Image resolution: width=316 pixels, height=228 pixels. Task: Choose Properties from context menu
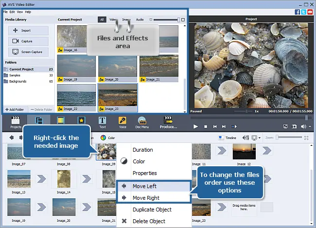pyautogui.click(x=154, y=173)
